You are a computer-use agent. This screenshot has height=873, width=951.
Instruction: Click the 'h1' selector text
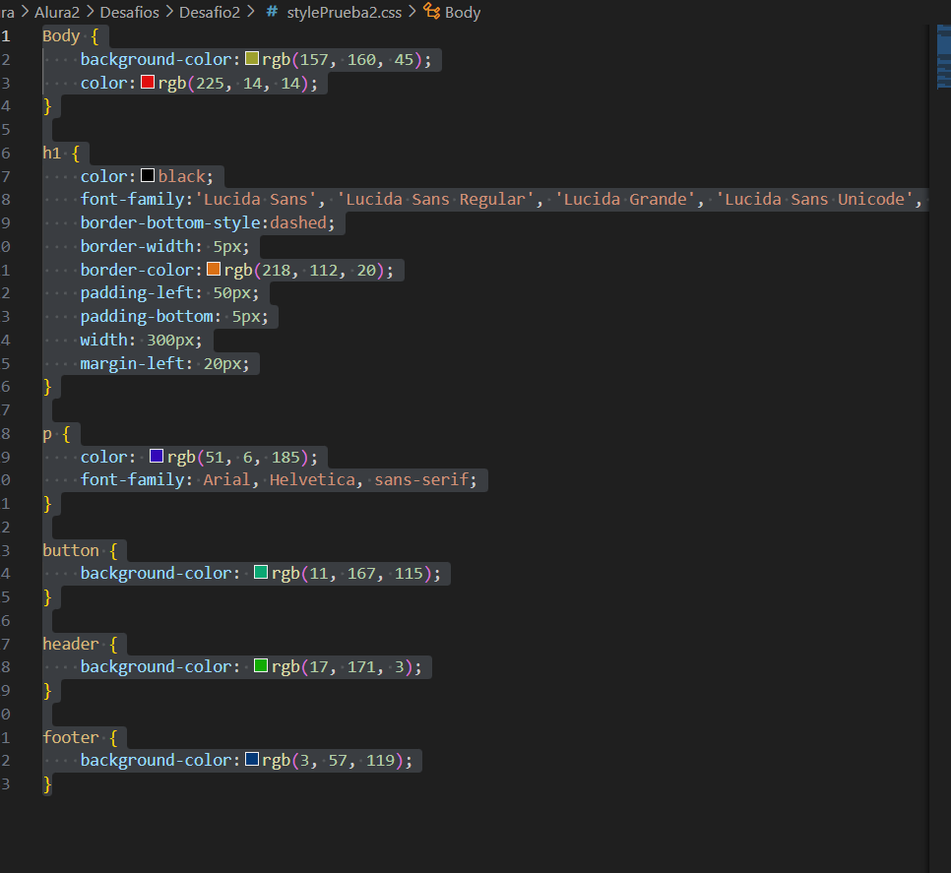coord(51,153)
